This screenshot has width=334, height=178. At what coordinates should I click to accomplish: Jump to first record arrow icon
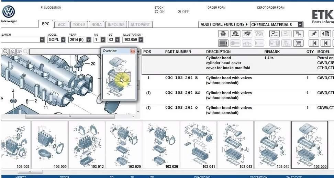click(313, 43)
